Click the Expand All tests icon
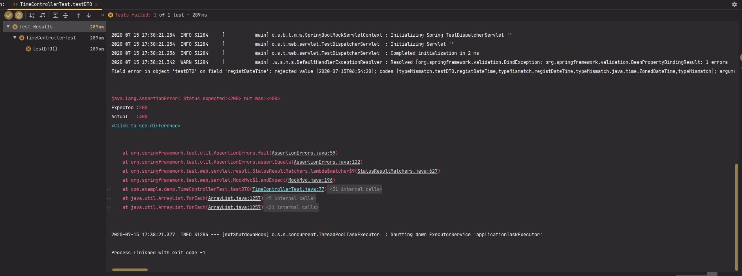 (55, 15)
